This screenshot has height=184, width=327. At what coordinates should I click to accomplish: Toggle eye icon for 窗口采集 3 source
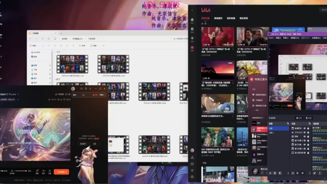pyautogui.click(x=305, y=140)
